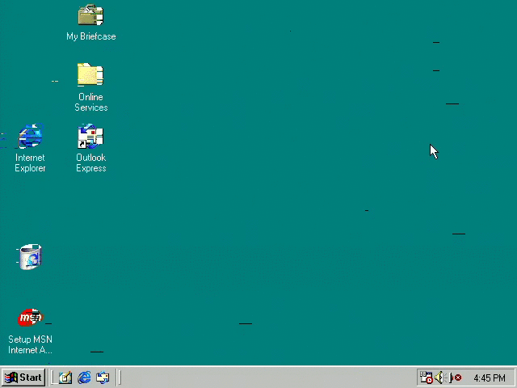Open the Start menu

(x=23, y=377)
